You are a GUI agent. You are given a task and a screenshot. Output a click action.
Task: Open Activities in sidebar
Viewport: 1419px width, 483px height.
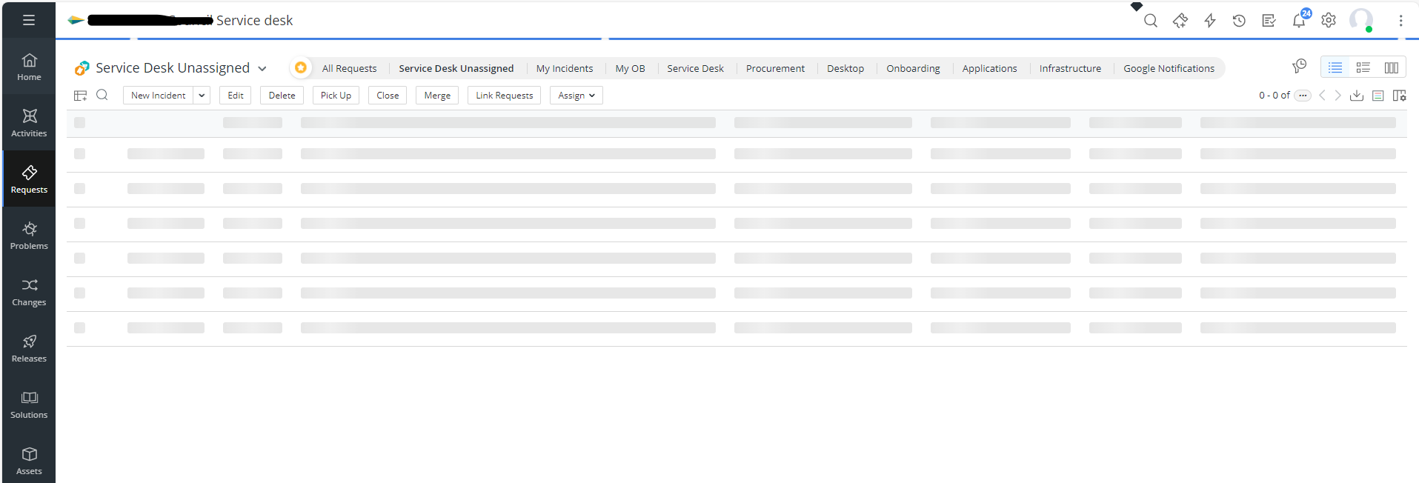[29, 123]
